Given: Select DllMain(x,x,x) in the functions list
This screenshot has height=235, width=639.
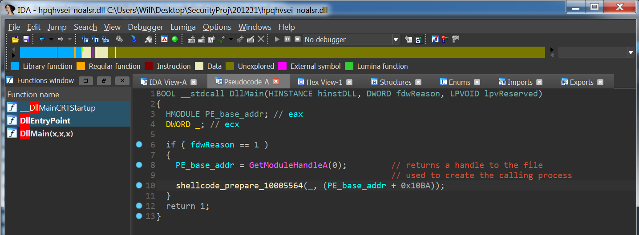Looking at the screenshot, I should pos(47,133).
